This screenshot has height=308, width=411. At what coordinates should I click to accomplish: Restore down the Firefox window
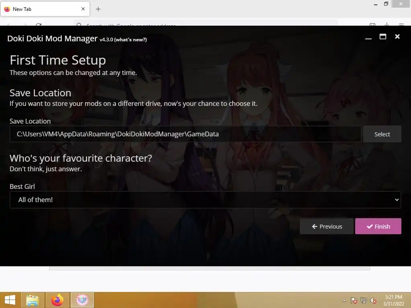(x=386, y=4)
